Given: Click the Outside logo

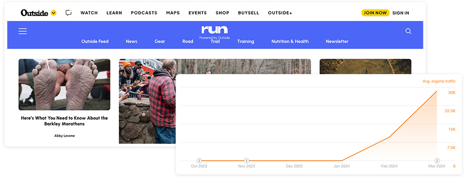Looking at the screenshot, I should pyautogui.click(x=34, y=13).
